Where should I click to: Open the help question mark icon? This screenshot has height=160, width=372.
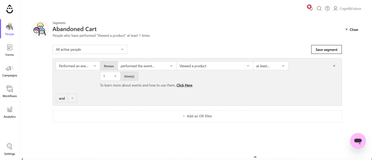(327, 9)
